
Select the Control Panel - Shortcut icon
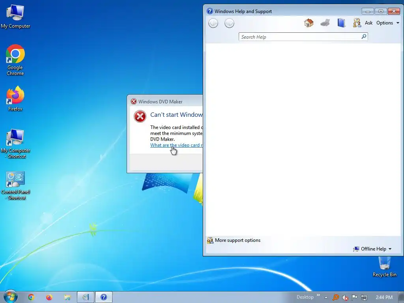(x=15, y=186)
